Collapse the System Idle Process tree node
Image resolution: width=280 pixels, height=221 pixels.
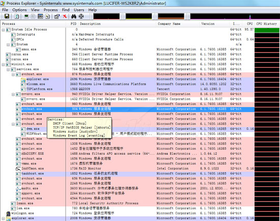click(x=3, y=30)
